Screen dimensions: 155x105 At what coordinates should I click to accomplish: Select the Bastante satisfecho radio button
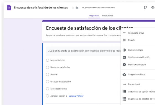point(47,67)
